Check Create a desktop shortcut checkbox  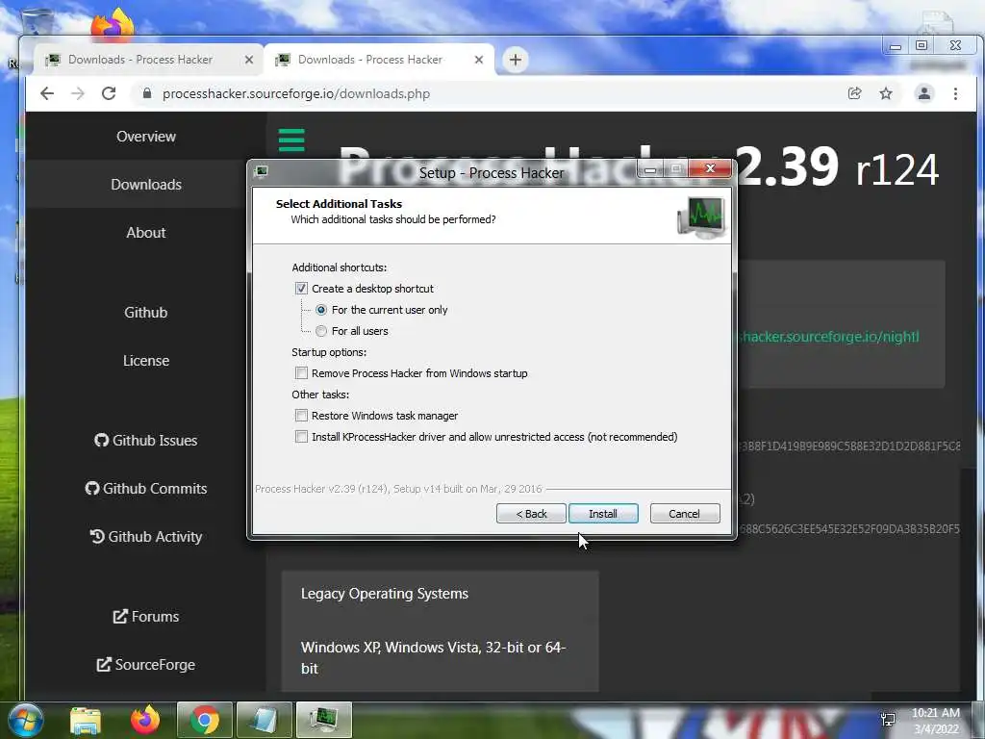point(301,289)
